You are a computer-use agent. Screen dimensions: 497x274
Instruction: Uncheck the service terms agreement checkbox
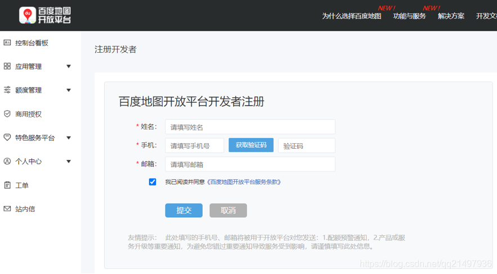point(153,182)
